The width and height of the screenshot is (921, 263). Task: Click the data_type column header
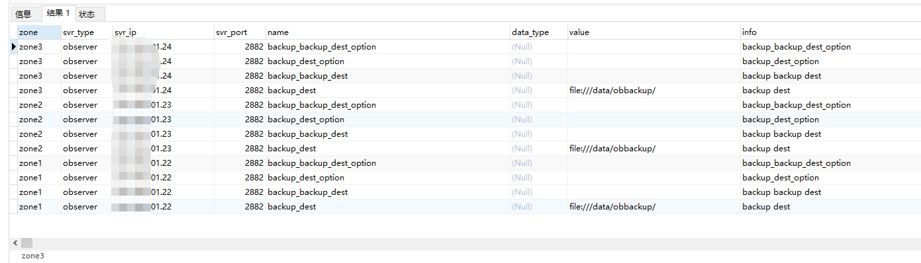538,32
